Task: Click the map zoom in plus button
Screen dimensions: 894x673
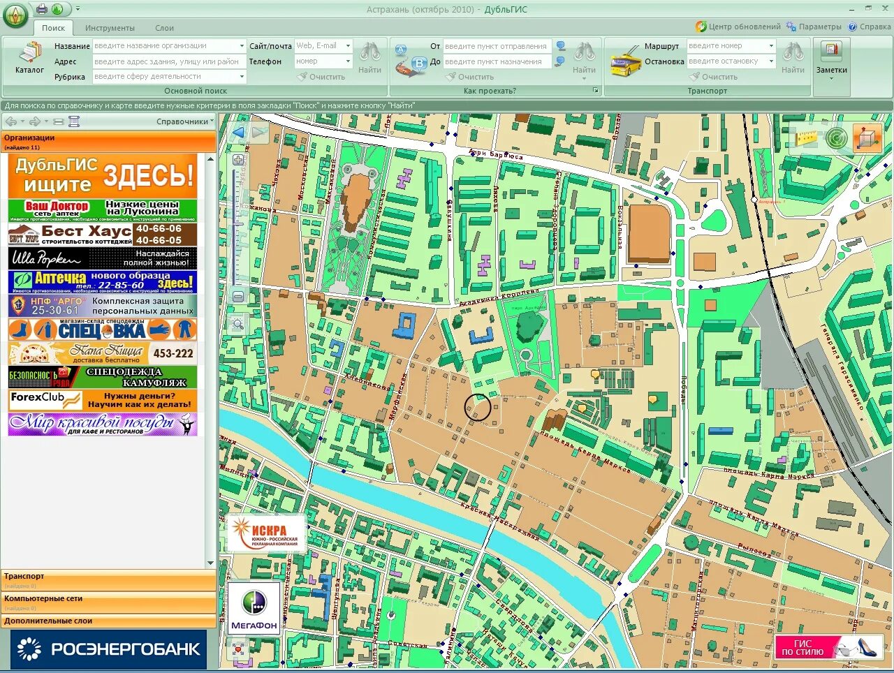Action: (238, 160)
